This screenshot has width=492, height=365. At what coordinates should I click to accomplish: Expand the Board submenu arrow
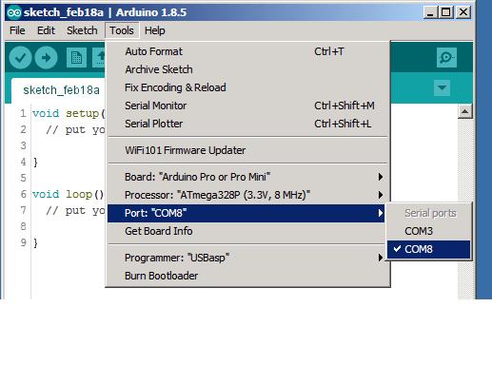point(381,177)
